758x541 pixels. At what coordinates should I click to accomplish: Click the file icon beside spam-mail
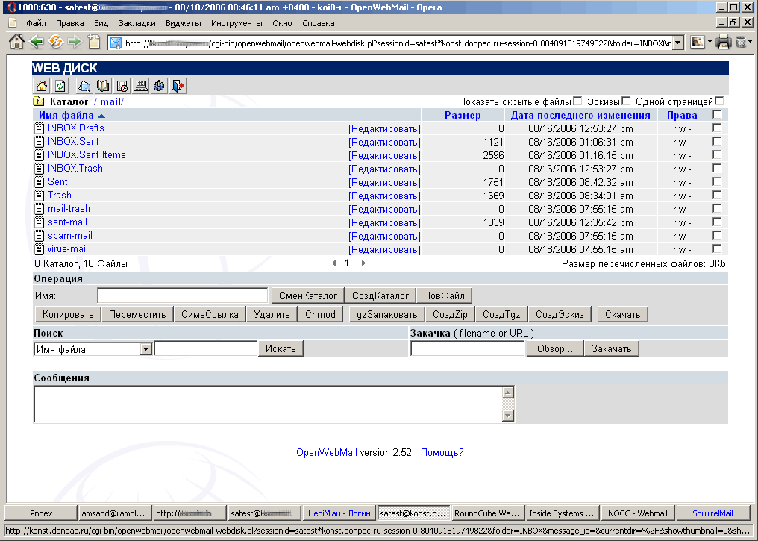tap(39, 236)
